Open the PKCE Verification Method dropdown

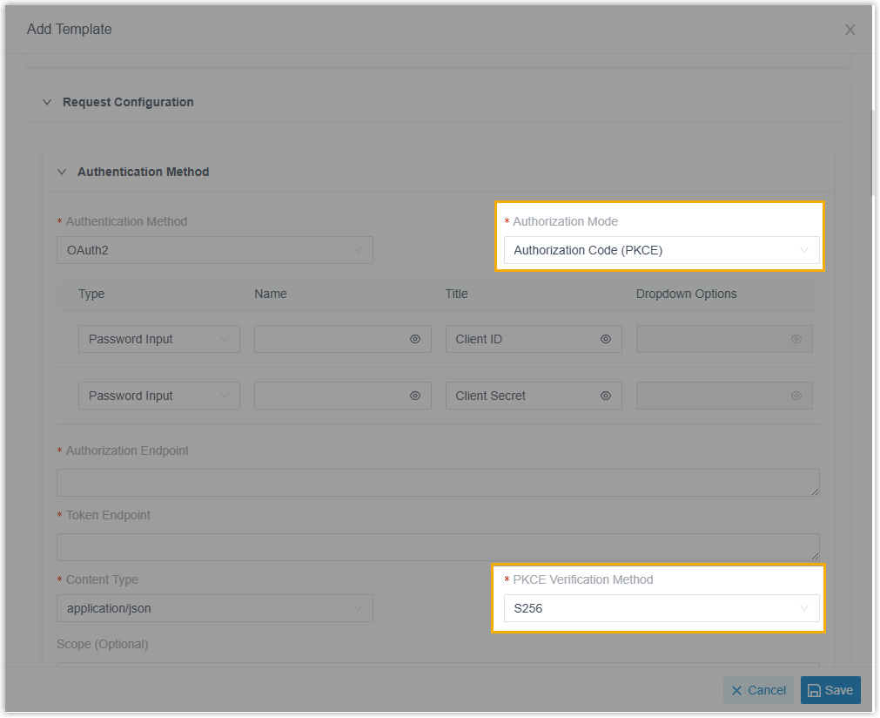661,608
